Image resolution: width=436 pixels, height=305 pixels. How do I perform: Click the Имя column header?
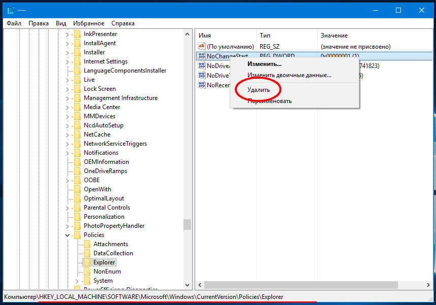coord(205,36)
